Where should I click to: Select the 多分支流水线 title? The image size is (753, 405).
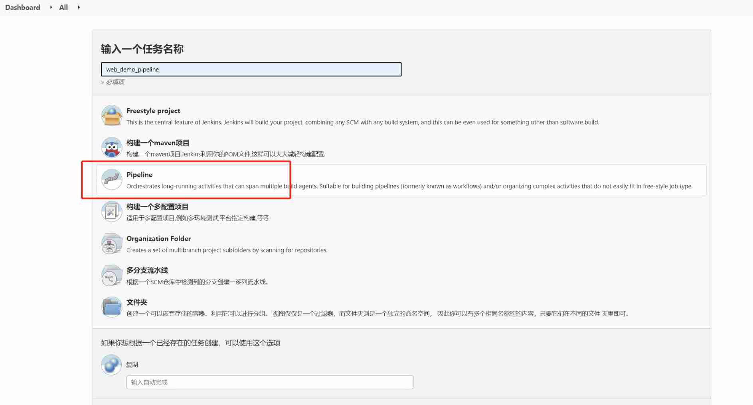pos(147,270)
